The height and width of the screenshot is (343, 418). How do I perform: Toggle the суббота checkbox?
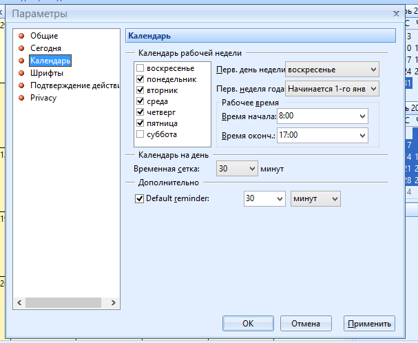[x=140, y=134]
